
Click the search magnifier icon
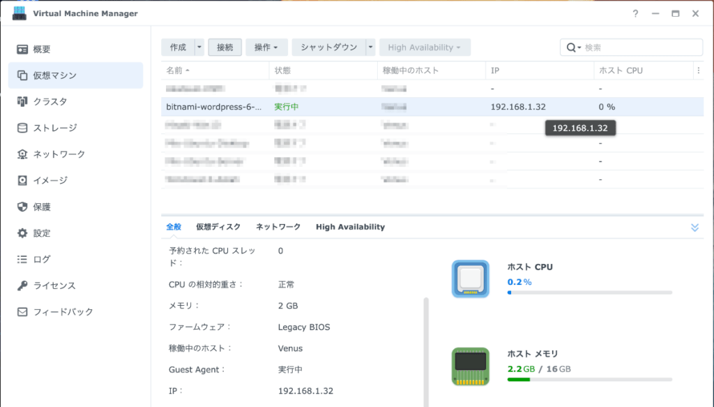pos(571,47)
